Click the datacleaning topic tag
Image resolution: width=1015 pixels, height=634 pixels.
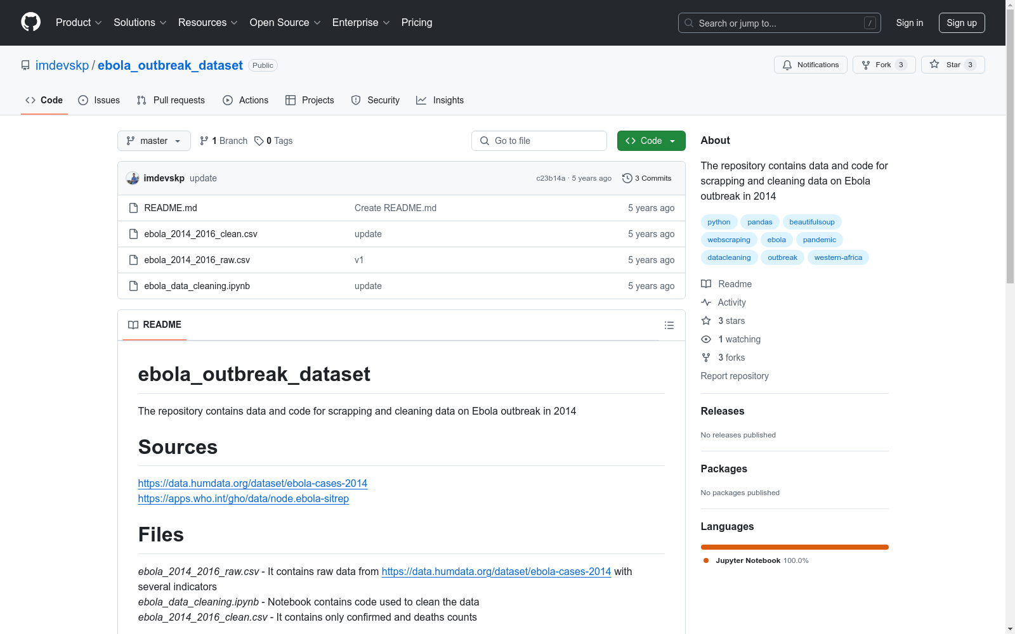pyautogui.click(x=729, y=257)
